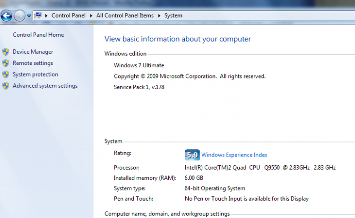The image size is (355, 218).
Task: Open the recent pages dropdown arrow
Action: [29, 16]
